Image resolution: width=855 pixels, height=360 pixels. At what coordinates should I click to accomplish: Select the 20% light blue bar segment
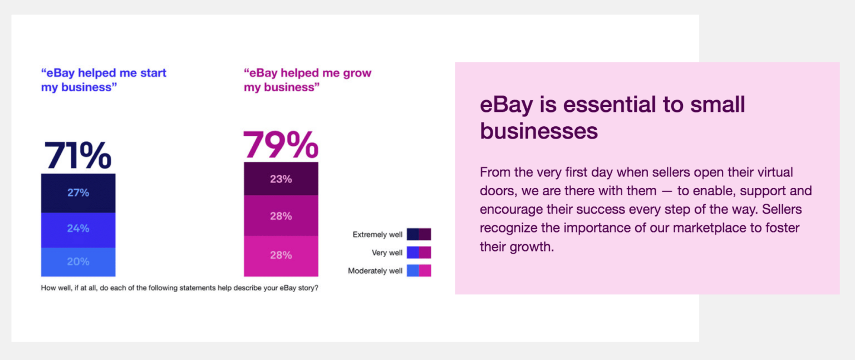[x=78, y=262]
